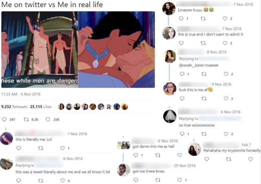This screenshot has width=261, height=184.
Task: Open avatar of the 'Lmaooo truuu' commenter
Action: pos(169,9)
